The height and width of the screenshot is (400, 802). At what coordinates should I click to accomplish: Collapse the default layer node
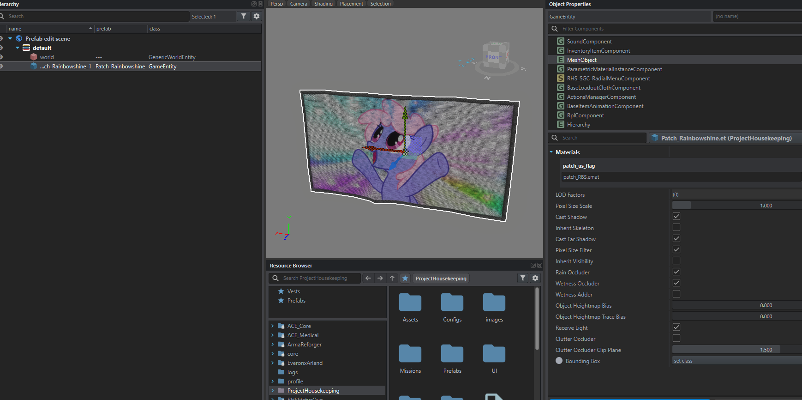18,48
